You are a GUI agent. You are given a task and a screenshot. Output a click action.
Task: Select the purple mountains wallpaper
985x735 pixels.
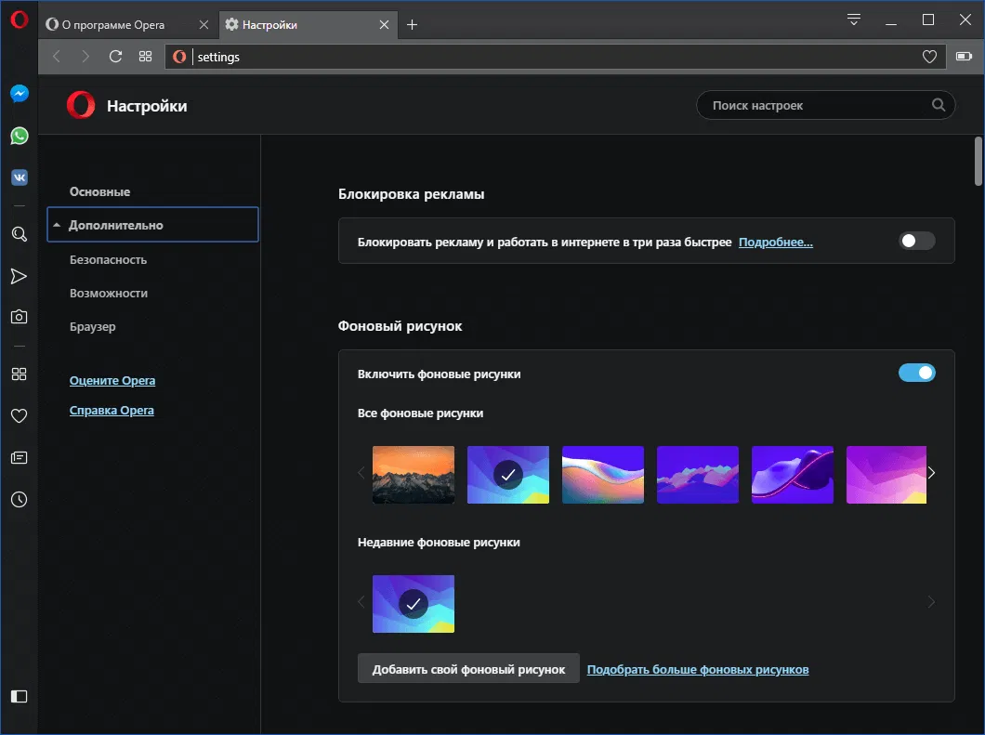coord(698,475)
